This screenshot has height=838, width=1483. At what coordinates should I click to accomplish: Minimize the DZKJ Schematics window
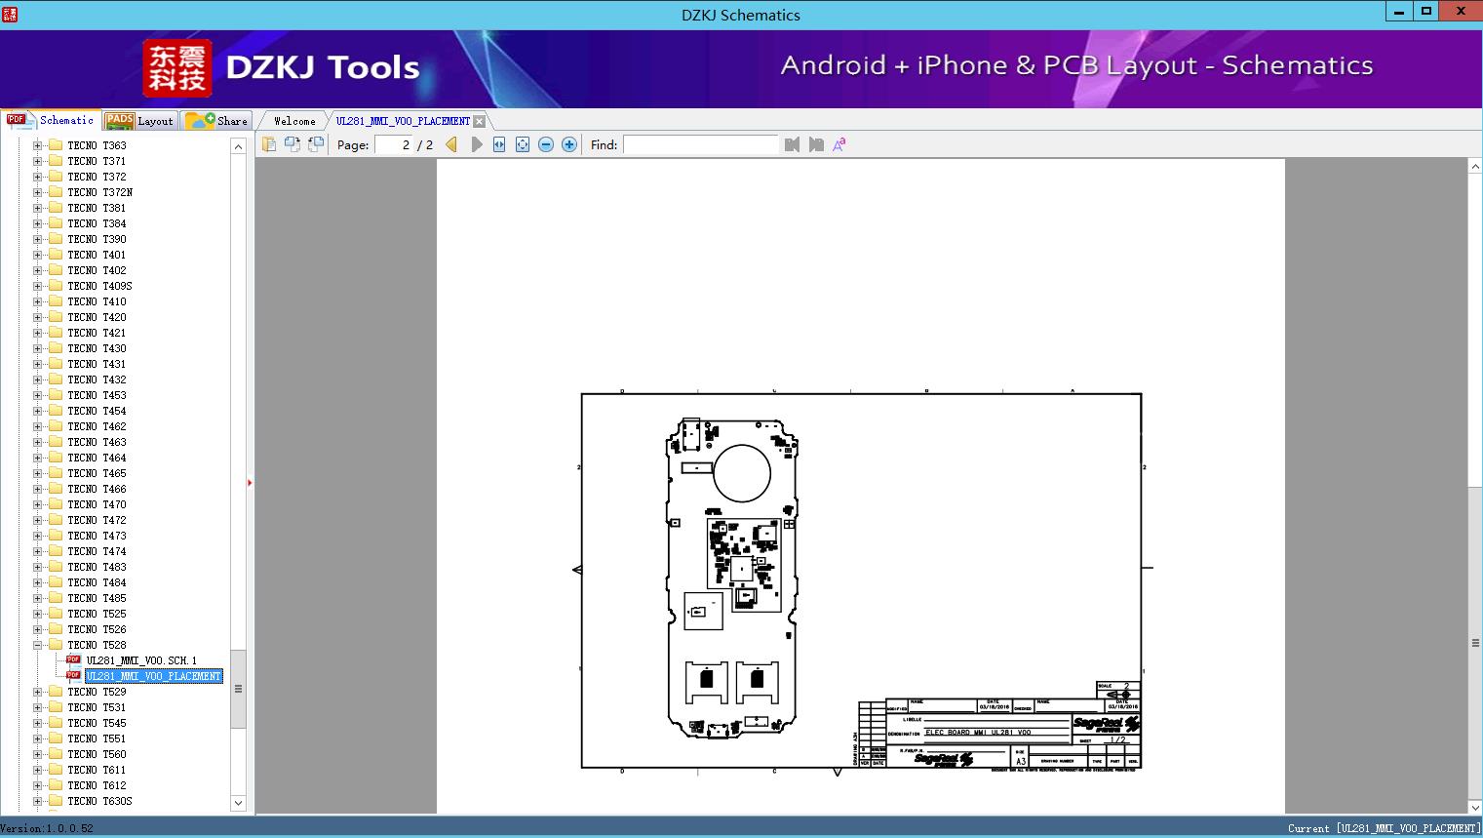coord(1398,12)
